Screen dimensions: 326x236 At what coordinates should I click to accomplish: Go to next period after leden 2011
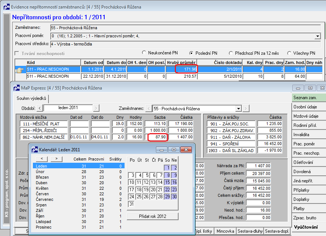point(96,108)
